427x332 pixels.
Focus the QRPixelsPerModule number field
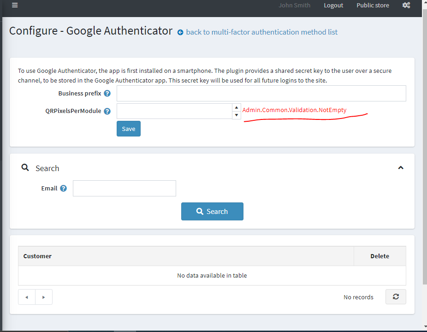tap(175, 111)
